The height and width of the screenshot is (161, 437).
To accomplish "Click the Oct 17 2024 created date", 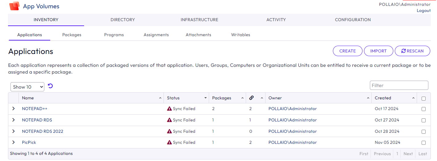I will (x=387, y=109).
